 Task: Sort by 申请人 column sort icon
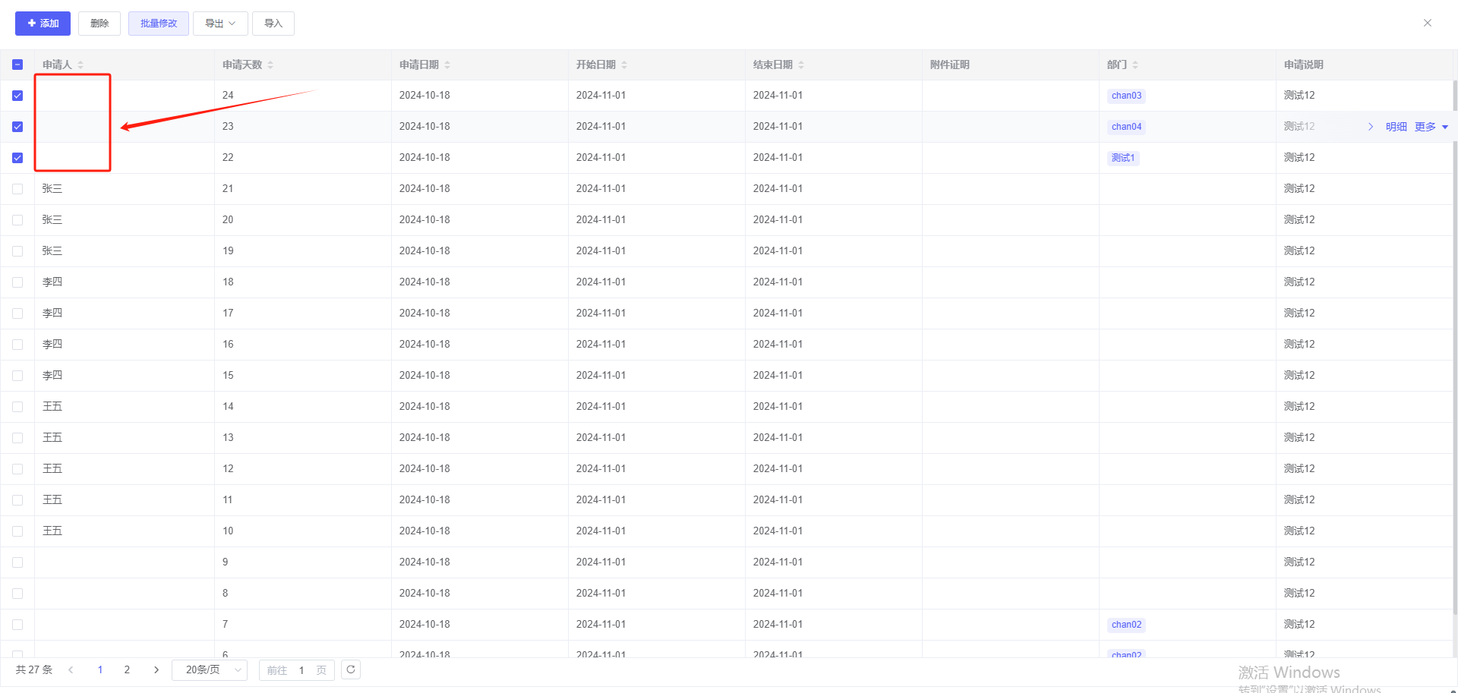tap(80, 65)
